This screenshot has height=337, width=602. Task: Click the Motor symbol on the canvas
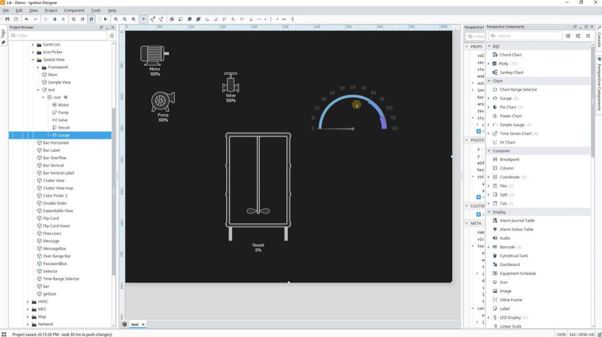pos(154,56)
